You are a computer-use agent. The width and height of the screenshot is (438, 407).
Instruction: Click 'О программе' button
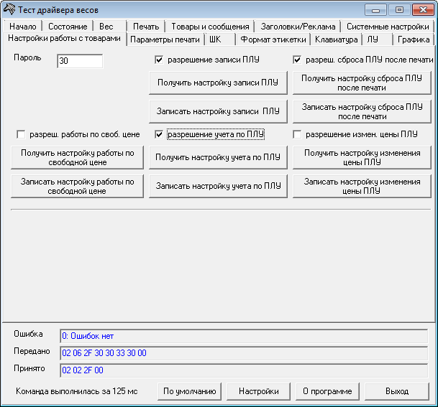pyautogui.click(x=327, y=391)
